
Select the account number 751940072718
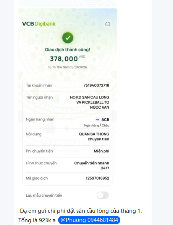[x=96, y=85]
